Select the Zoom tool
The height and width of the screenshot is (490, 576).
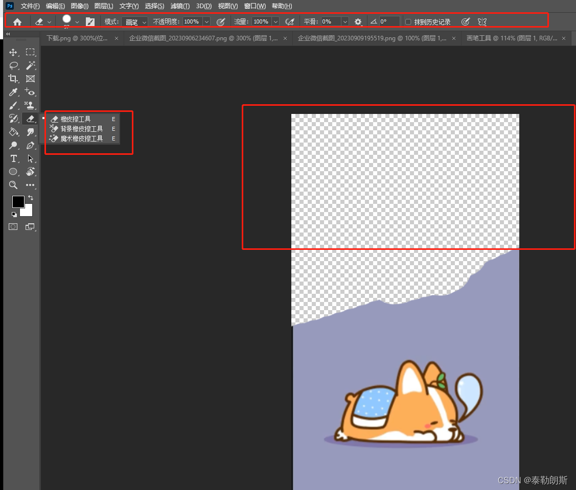click(x=13, y=185)
